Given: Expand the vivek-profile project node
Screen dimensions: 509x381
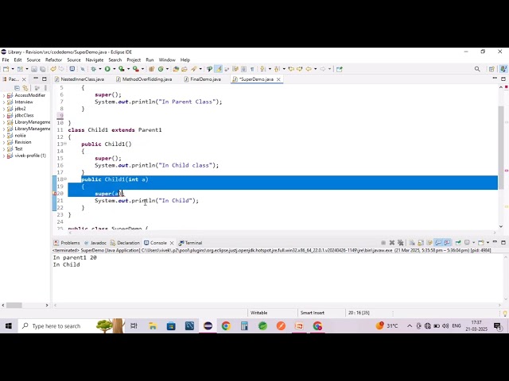Looking at the screenshot, I should click(x=4, y=156).
